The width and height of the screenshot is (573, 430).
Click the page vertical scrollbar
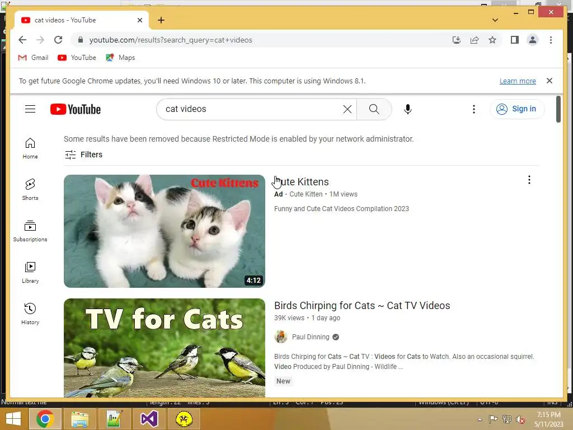[x=558, y=109]
